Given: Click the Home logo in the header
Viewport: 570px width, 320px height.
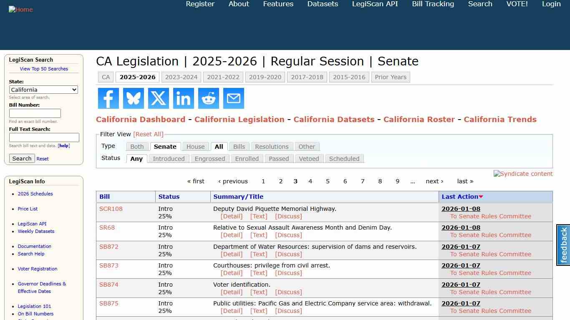Looking at the screenshot, I should pyautogui.click(x=20, y=9).
